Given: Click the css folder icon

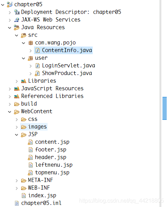Looking at the screenshot, I should point(24,119).
